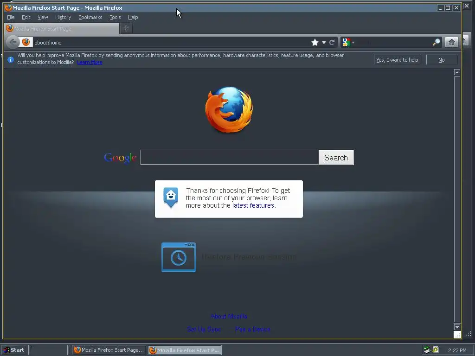The image size is (475, 356).
Task: Click the second system tray icon near clock
Action: coord(436,350)
